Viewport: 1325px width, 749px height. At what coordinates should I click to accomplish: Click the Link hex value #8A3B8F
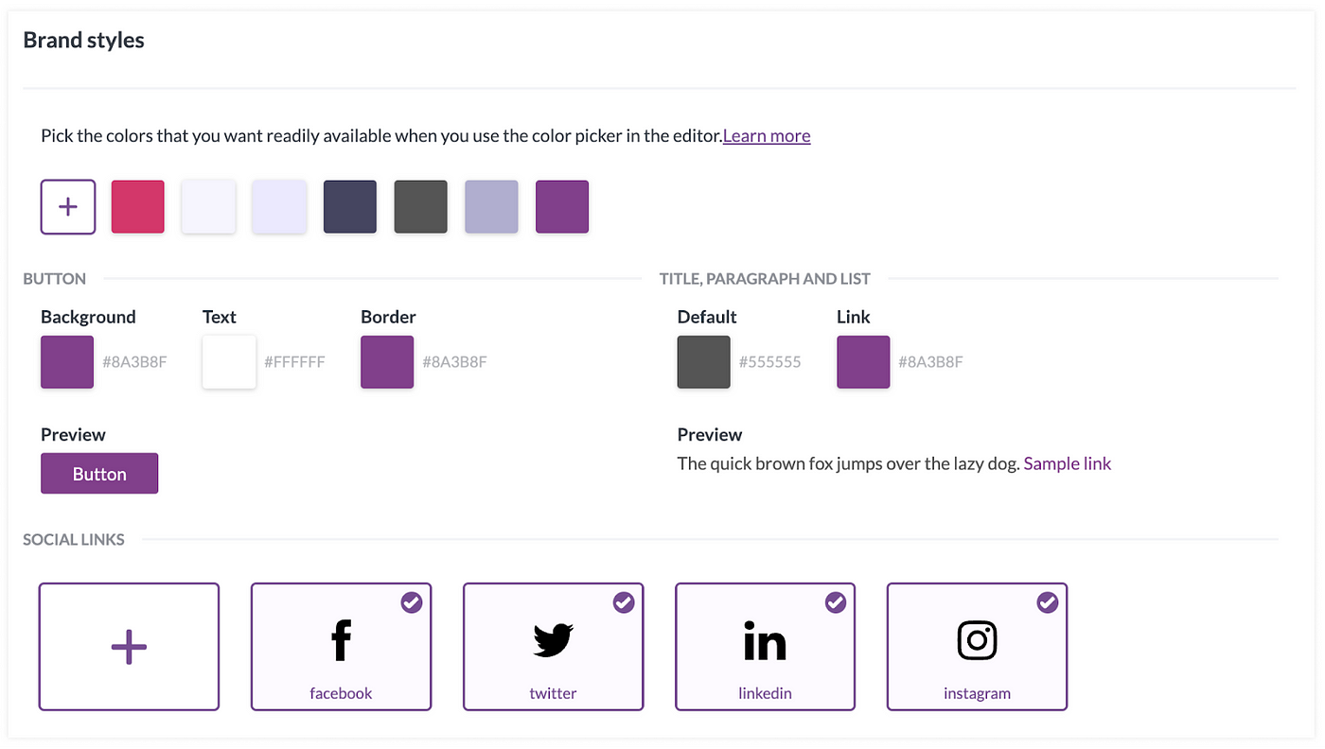[x=931, y=361]
